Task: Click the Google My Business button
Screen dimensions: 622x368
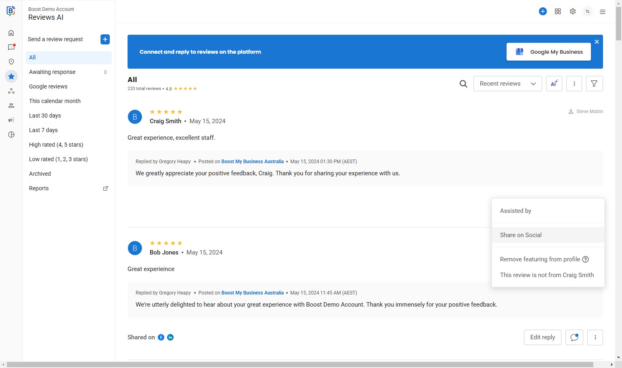Action: tap(549, 52)
